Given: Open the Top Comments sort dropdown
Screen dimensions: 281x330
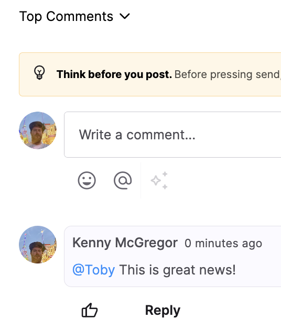Looking at the screenshot, I should click(x=74, y=16).
